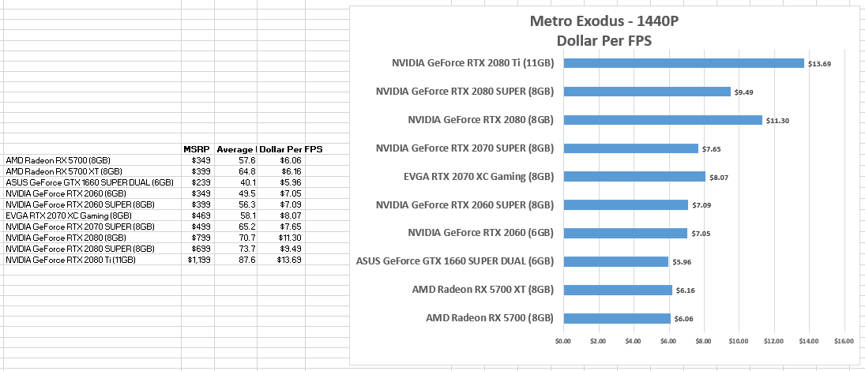Select the truncated Average column header cell
This screenshot has height=371, width=865.
tap(236, 149)
